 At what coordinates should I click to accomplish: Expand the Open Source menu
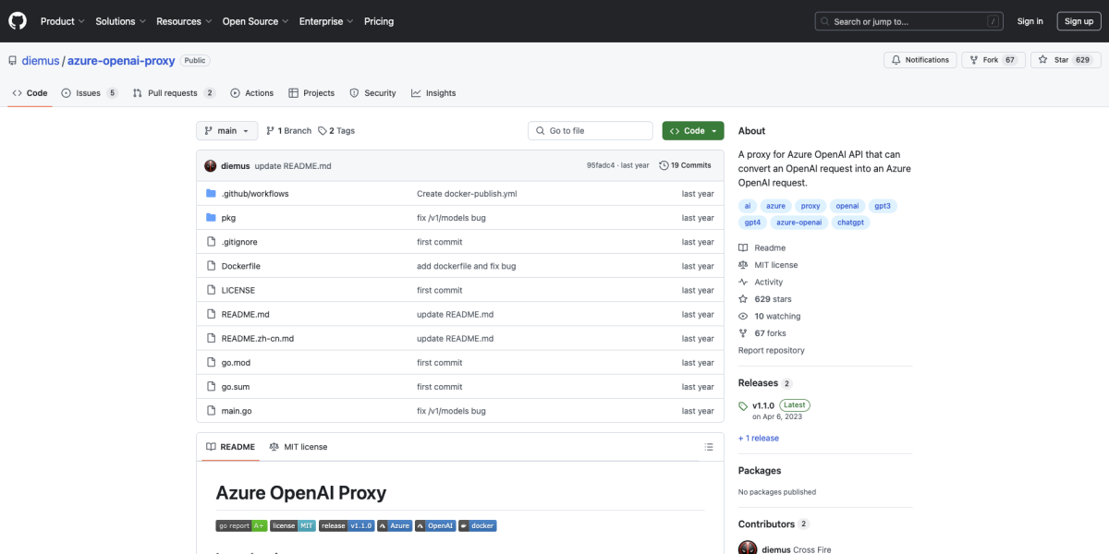tap(256, 21)
